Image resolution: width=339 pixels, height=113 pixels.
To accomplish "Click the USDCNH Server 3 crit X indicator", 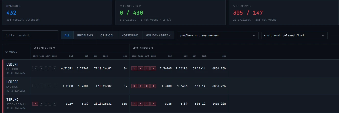I will click(x=153, y=68).
